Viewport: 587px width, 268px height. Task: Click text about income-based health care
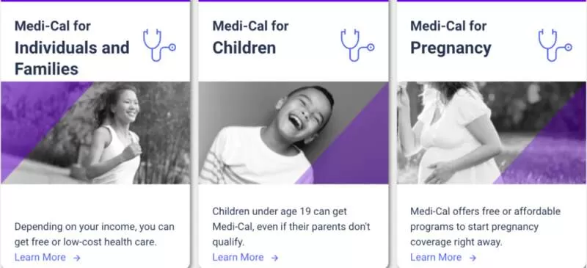click(x=95, y=234)
